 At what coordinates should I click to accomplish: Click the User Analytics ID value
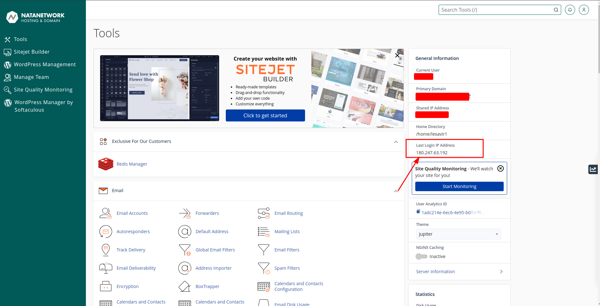(453, 213)
